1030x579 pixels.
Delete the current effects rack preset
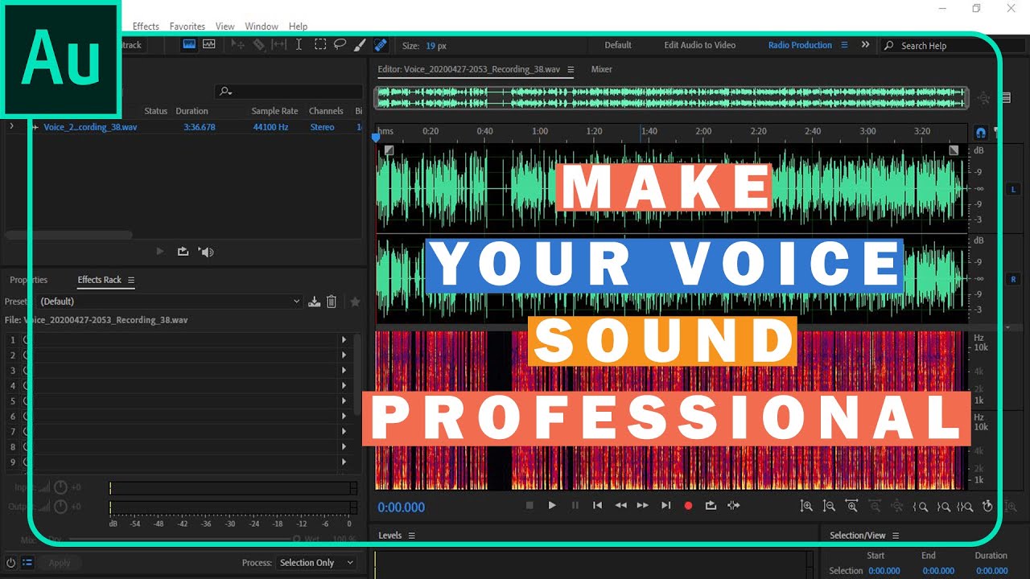pos(331,302)
